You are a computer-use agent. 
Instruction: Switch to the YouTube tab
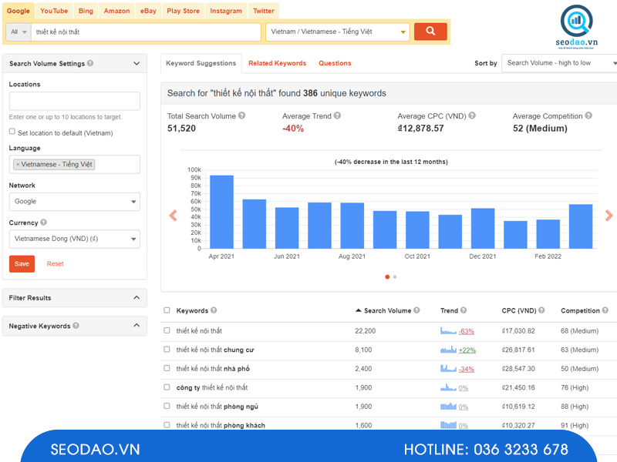(x=54, y=11)
